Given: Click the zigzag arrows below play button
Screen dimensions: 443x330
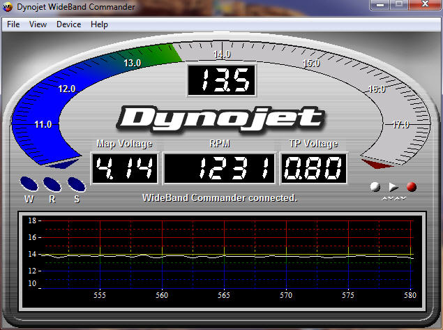Looking at the screenshot, I should click(x=393, y=199).
